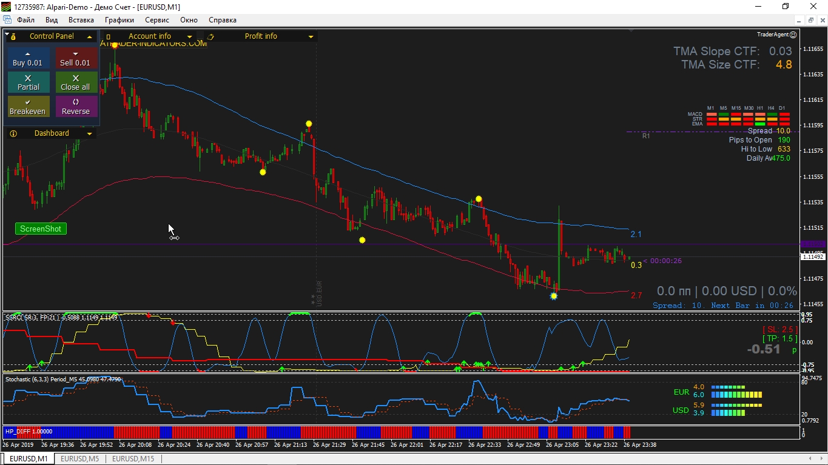Viewport: 828px width, 465px height.
Task: Click the Close all button
Action: (76, 83)
